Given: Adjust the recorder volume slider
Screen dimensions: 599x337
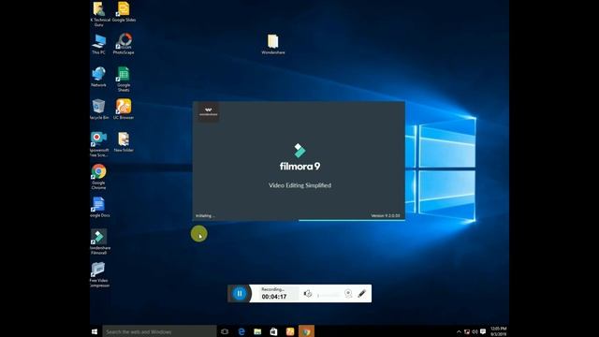Looking at the screenshot, I should coord(329,295).
